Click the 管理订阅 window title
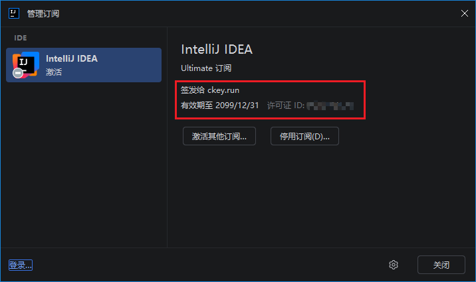 click(43, 14)
